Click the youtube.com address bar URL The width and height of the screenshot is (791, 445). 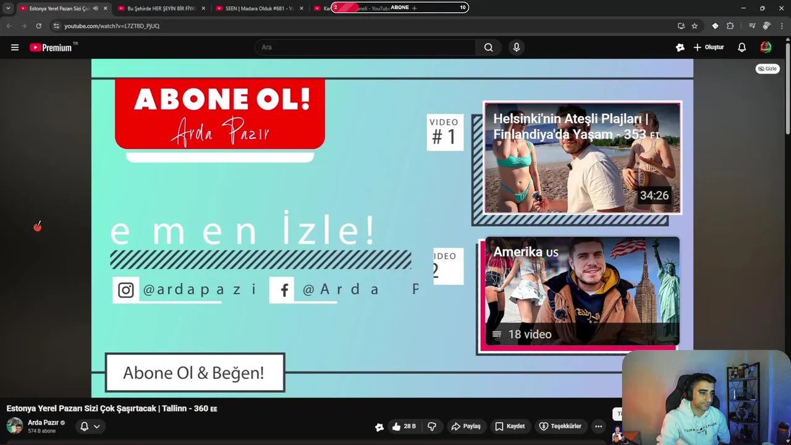point(112,26)
